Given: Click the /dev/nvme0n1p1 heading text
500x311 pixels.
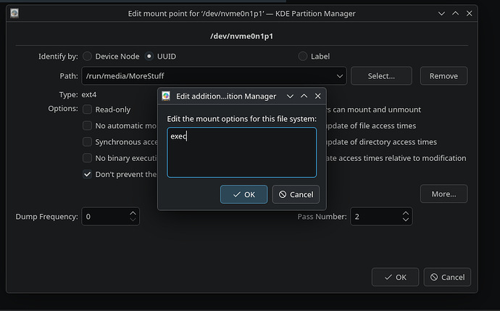Looking at the screenshot, I should 242,36.
